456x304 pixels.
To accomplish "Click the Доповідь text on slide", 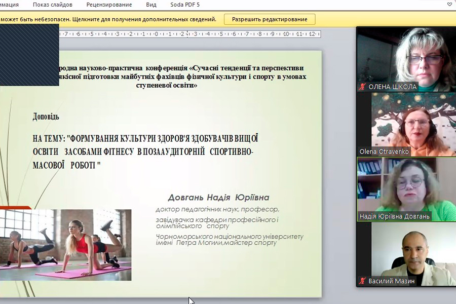I will tap(46, 117).
